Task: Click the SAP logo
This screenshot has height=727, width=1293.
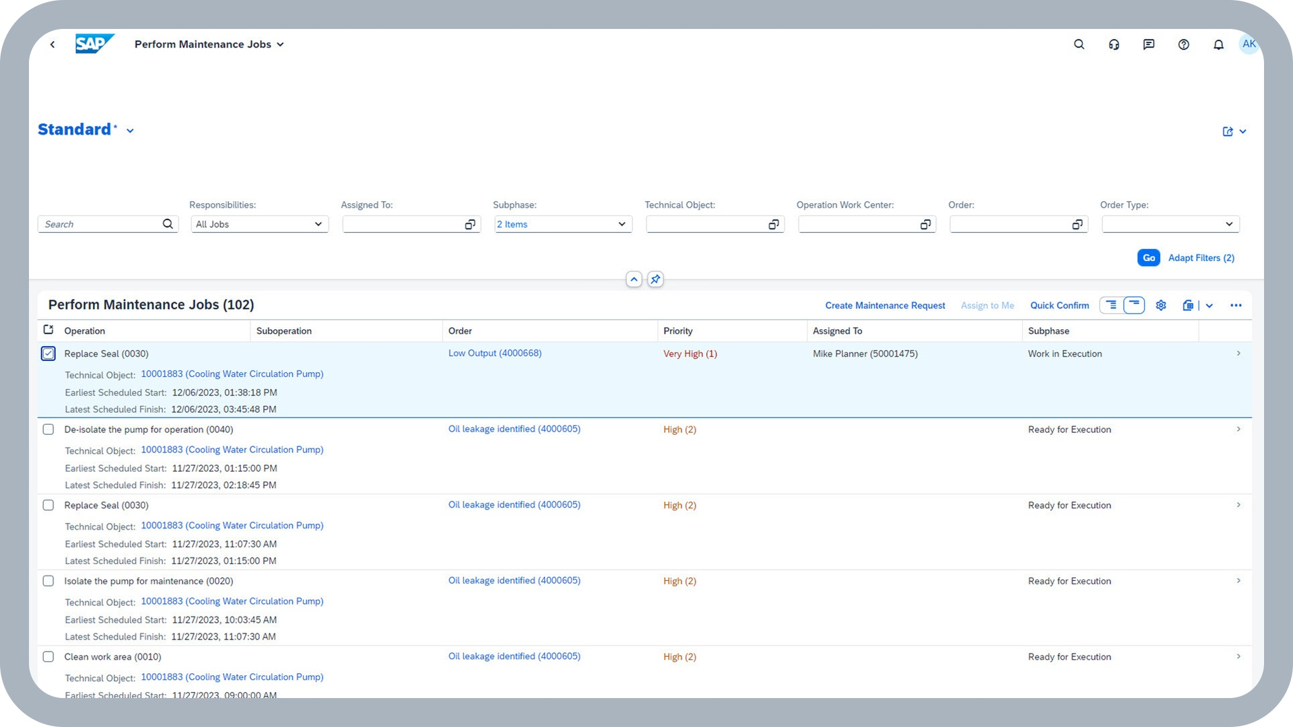Action: point(95,44)
